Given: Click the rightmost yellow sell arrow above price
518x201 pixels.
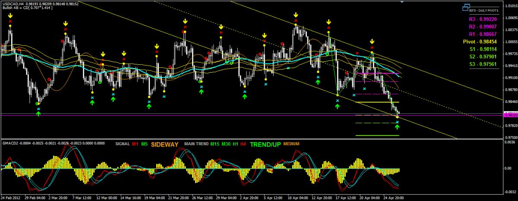Looking at the screenshot, I should [x=372, y=41].
